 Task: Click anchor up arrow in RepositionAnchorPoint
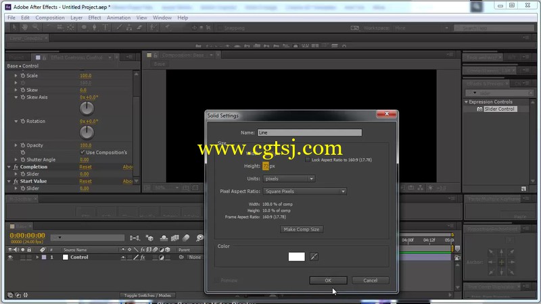coord(501,252)
